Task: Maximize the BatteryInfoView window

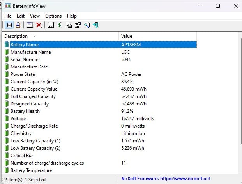Action: tap(218, 6)
